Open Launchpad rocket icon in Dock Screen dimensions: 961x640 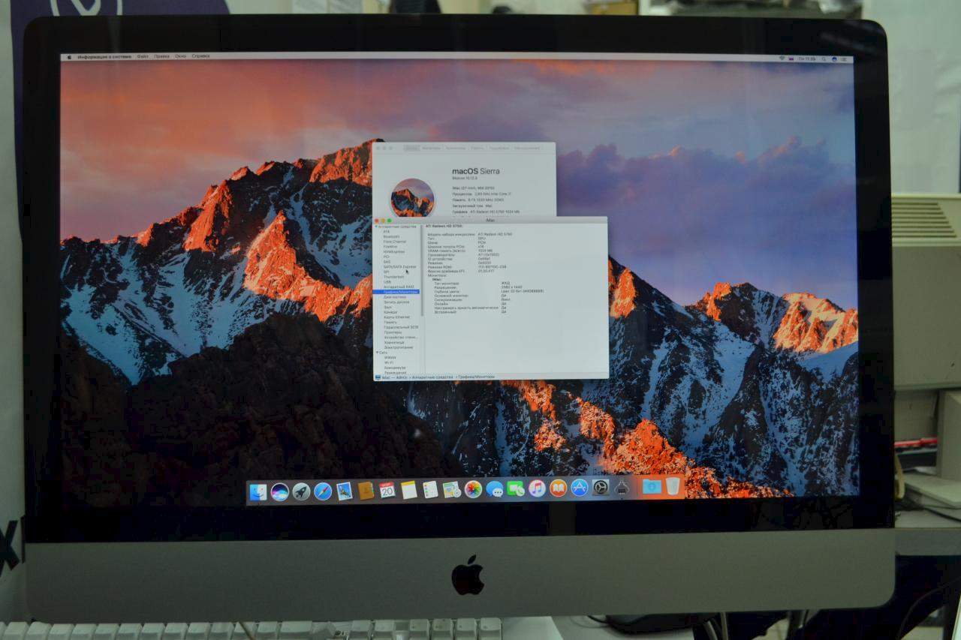coord(301,491)
